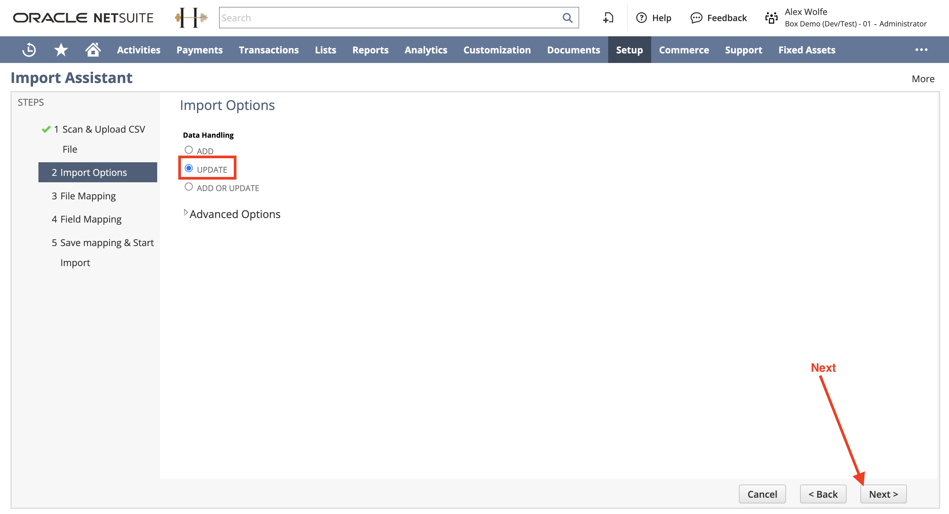This screenshot has height=514, width=949.
Task: Click the Oracle NetSuite home icon
Action: [x=92, y=49]
